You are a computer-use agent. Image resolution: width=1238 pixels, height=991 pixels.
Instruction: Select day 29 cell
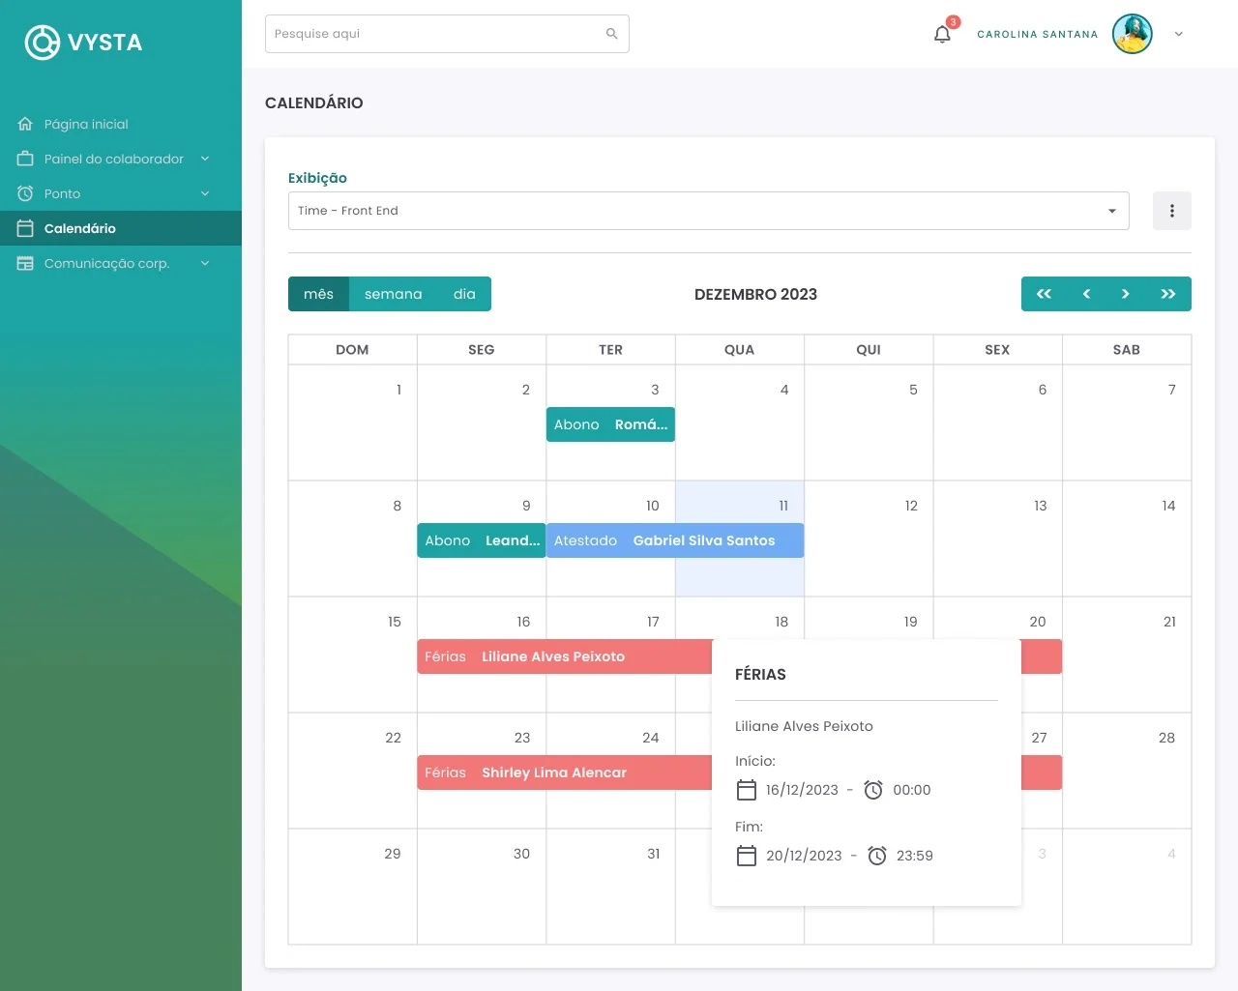click(353, 887)
